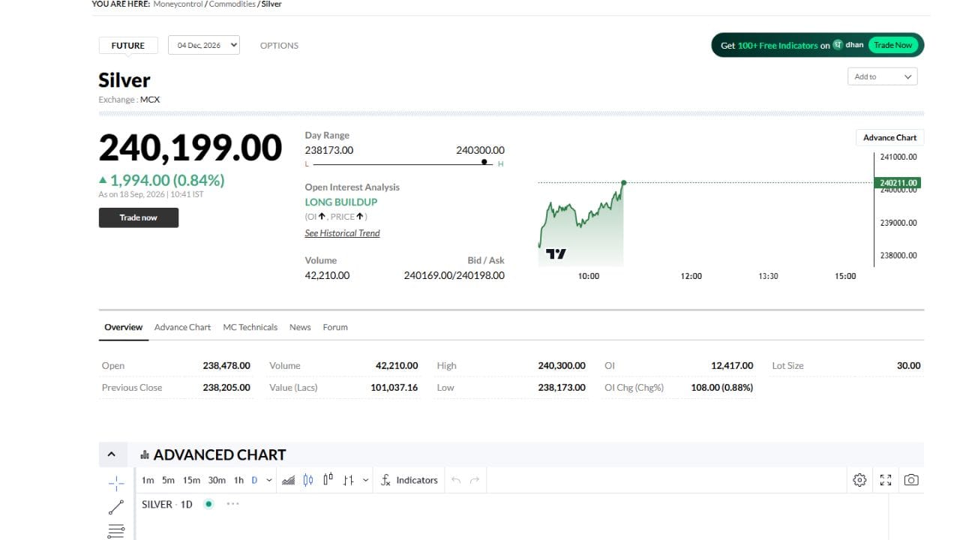This screenshot has width=960, height=540.
Task: Switch chart style to hollow candles
Action: [328, 480]
